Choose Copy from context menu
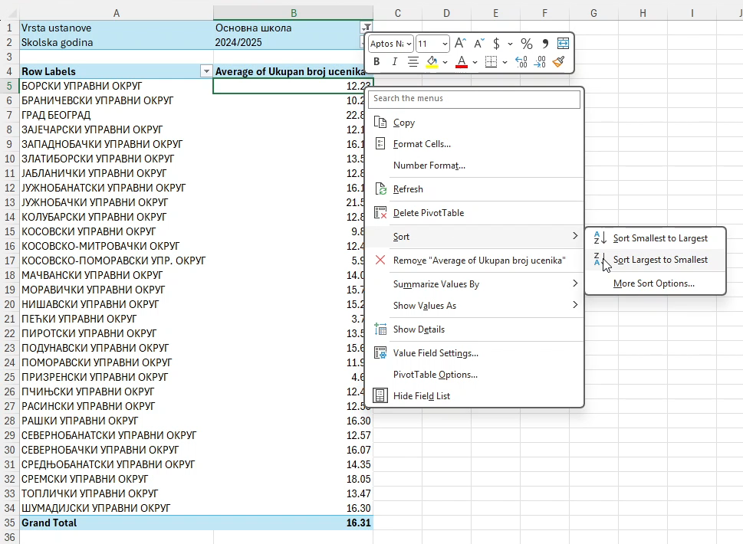Image resolution: width=743 pixels, height=544 pixels. coord(475,123)
